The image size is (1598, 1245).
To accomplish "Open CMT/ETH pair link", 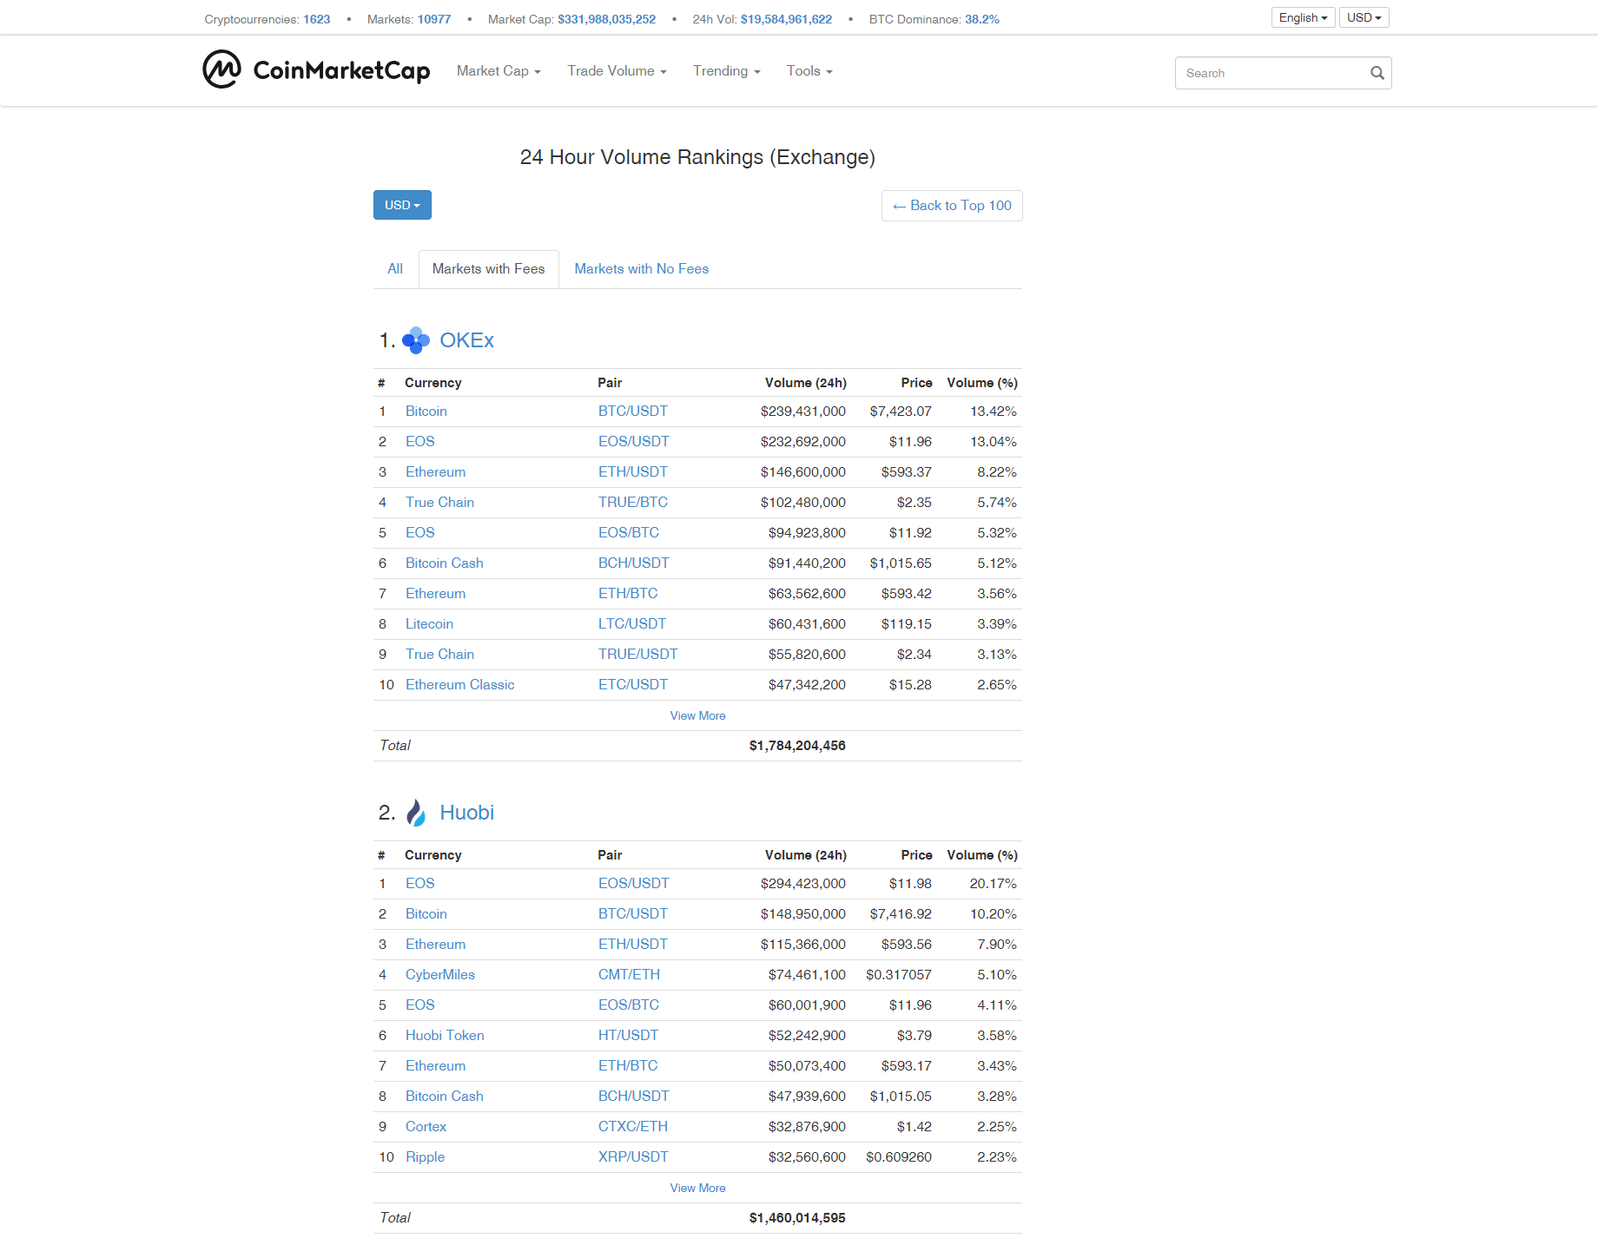I will click(x=630, y=975).
